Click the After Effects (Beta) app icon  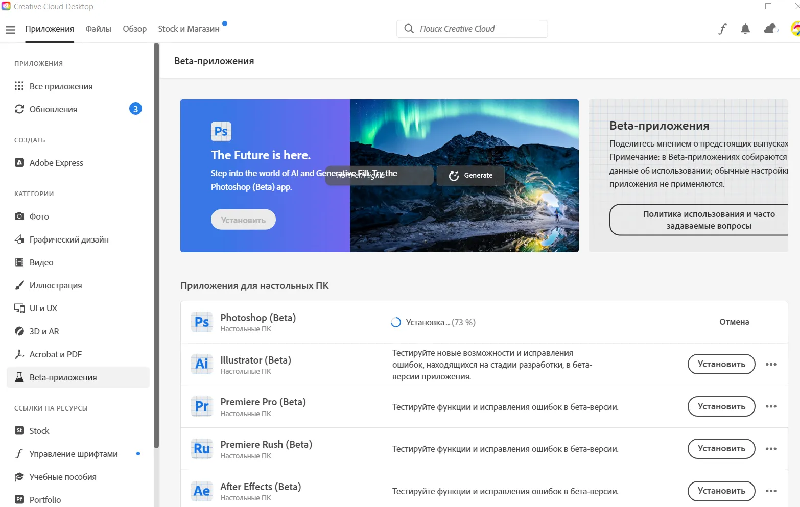(202, 491)
